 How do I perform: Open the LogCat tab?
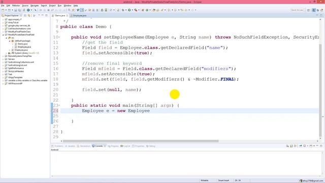tap(125, 146)
